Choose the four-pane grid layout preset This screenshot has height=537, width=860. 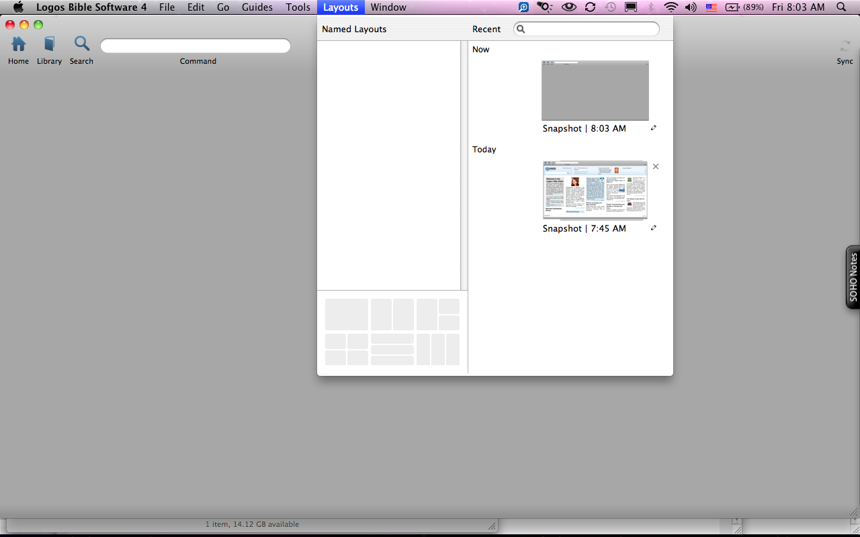347,349
